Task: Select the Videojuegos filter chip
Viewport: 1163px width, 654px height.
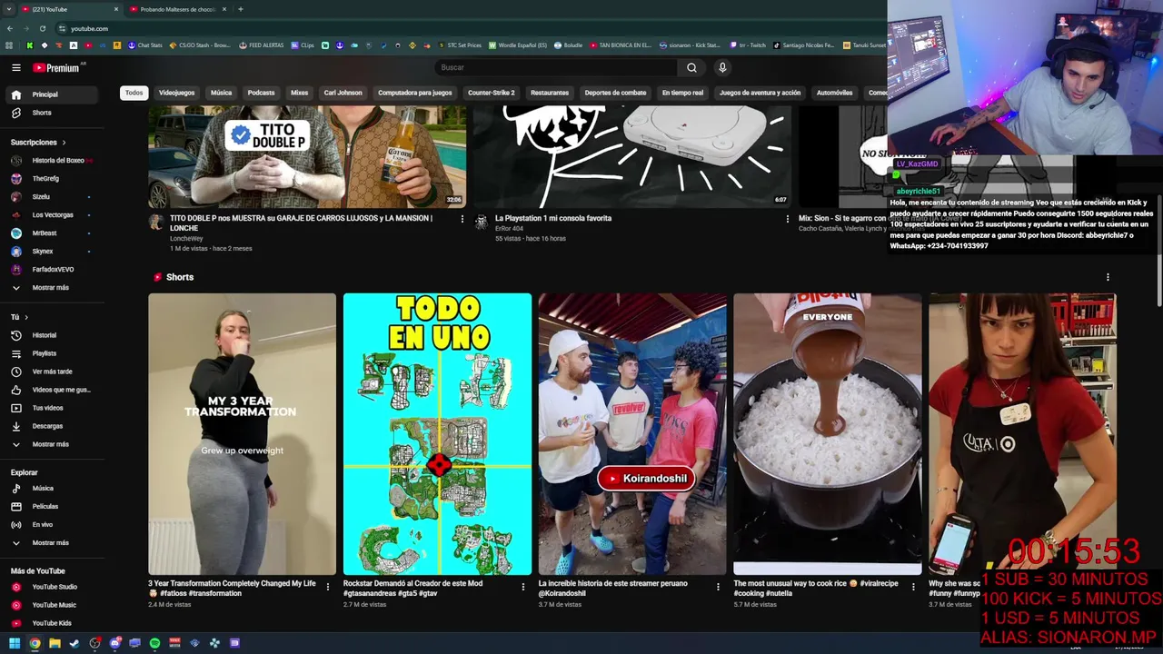Action: [x=176, y=93]
